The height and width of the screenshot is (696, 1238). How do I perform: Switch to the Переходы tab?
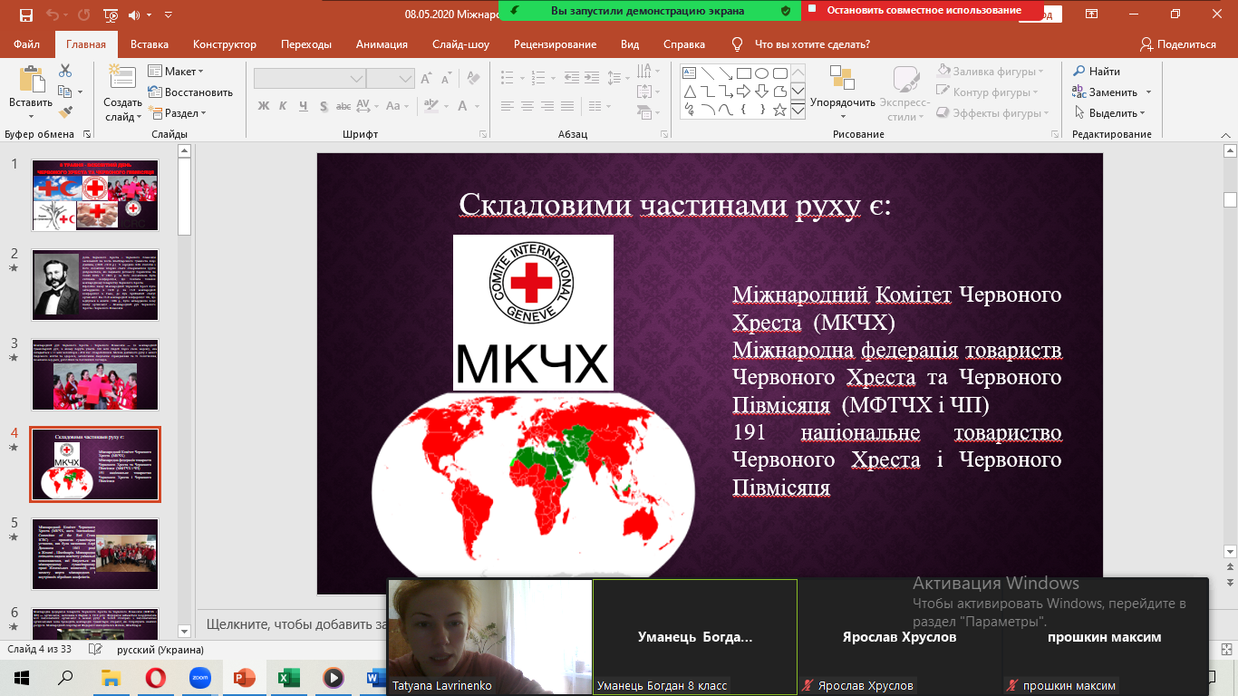[x=306, y=44]
